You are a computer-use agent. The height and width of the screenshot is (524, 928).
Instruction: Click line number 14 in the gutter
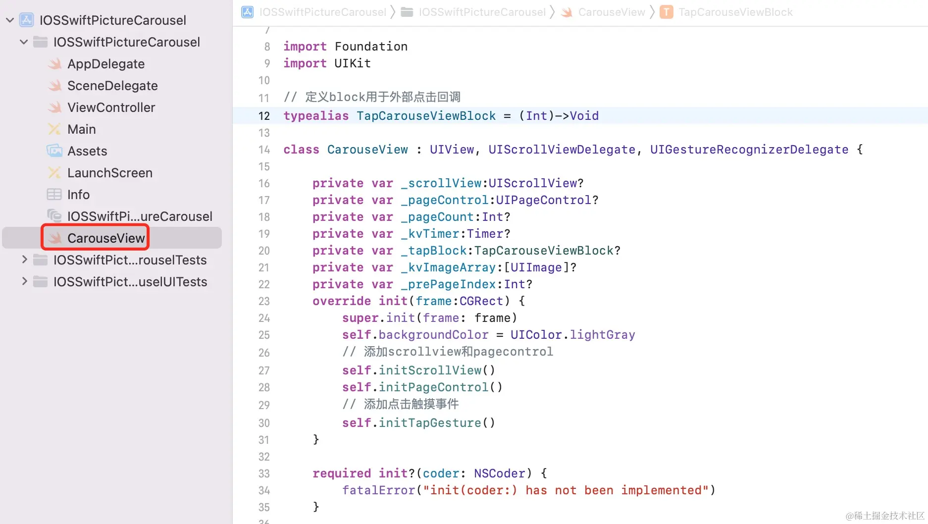click(264, 150)
